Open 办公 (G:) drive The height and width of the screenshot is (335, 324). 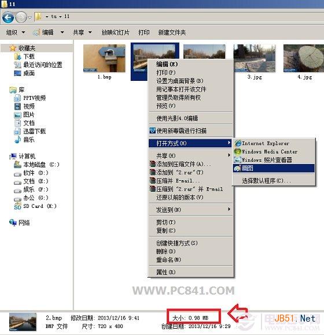(x=31, y=198)
